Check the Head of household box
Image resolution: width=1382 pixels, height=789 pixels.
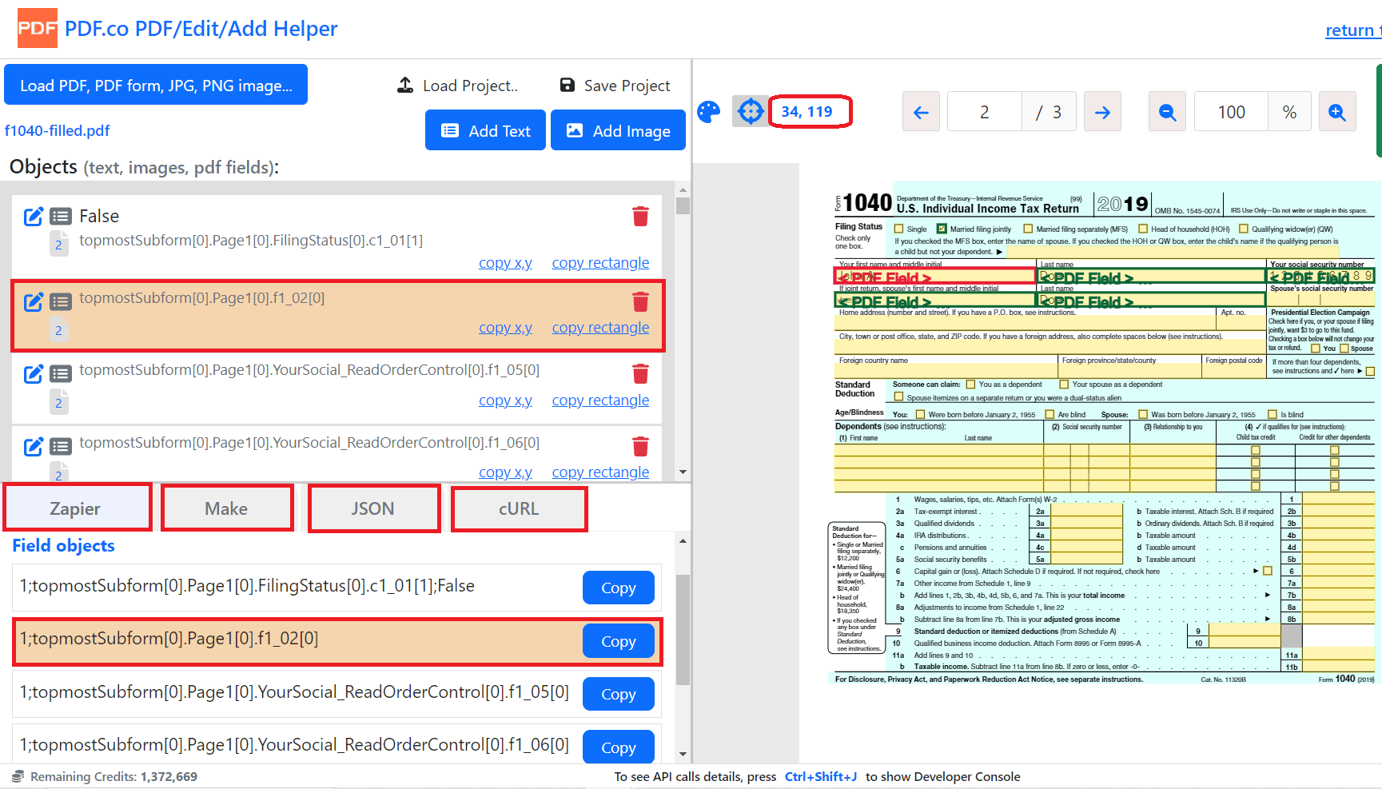click(x=1143, y=229)
